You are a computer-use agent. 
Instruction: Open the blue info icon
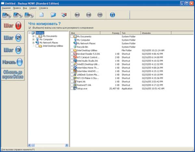112,15
